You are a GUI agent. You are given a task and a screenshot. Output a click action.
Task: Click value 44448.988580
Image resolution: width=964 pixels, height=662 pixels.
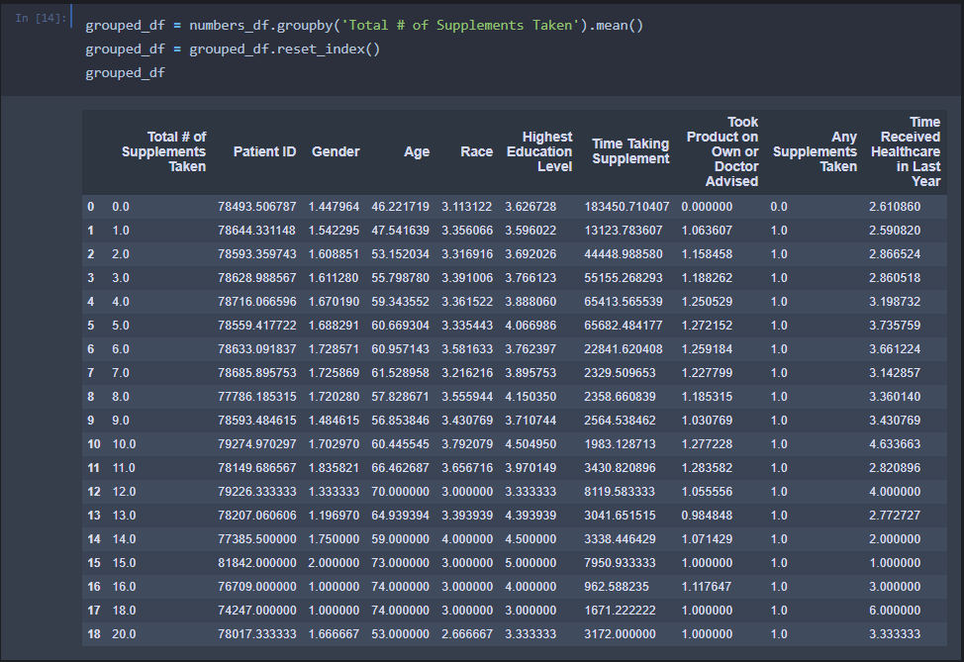(x=624, y=254)
